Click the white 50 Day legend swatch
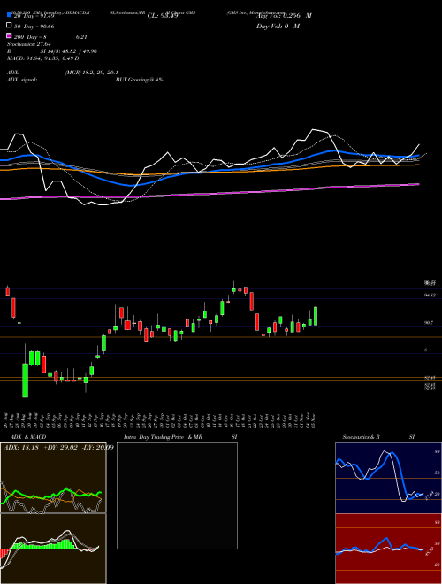 click(10, 26)
